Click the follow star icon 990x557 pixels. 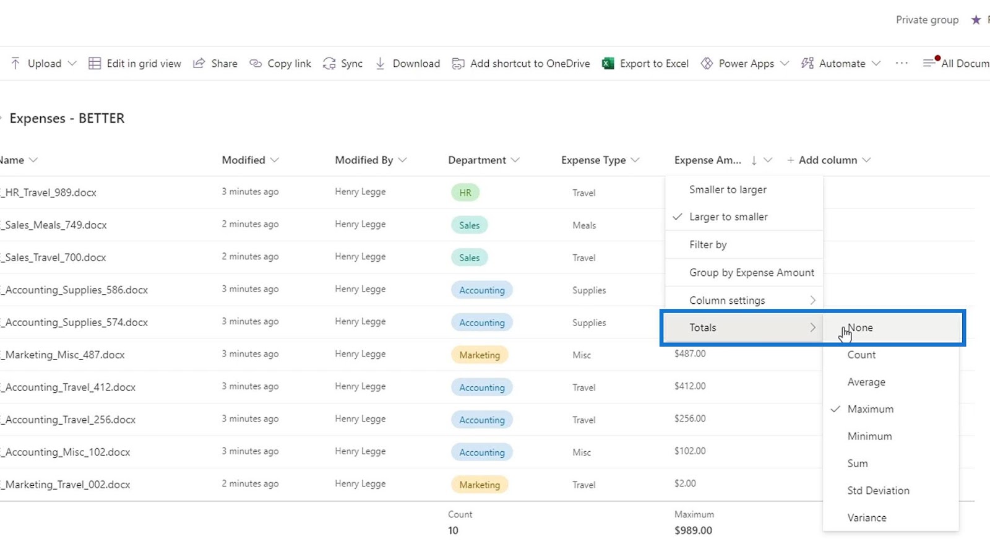click(976, 20)
